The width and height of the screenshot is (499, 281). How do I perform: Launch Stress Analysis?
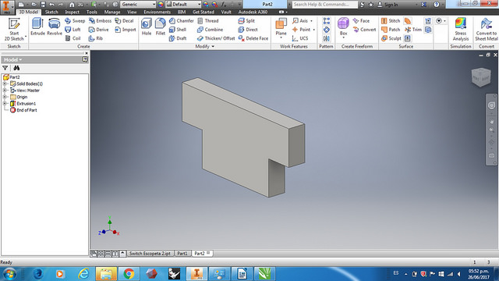click(x=461, y=30)
